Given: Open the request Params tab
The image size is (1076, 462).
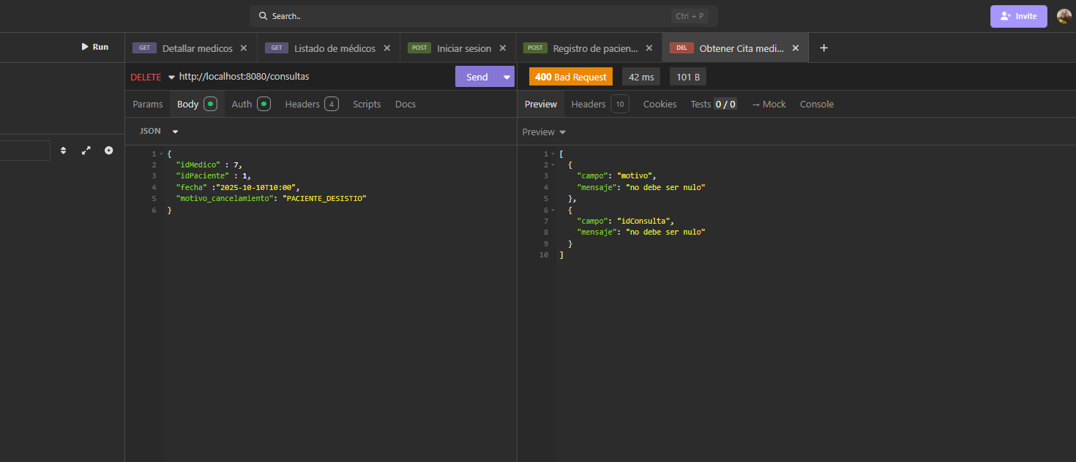Looking at the screenshot, I should (148, 105).
